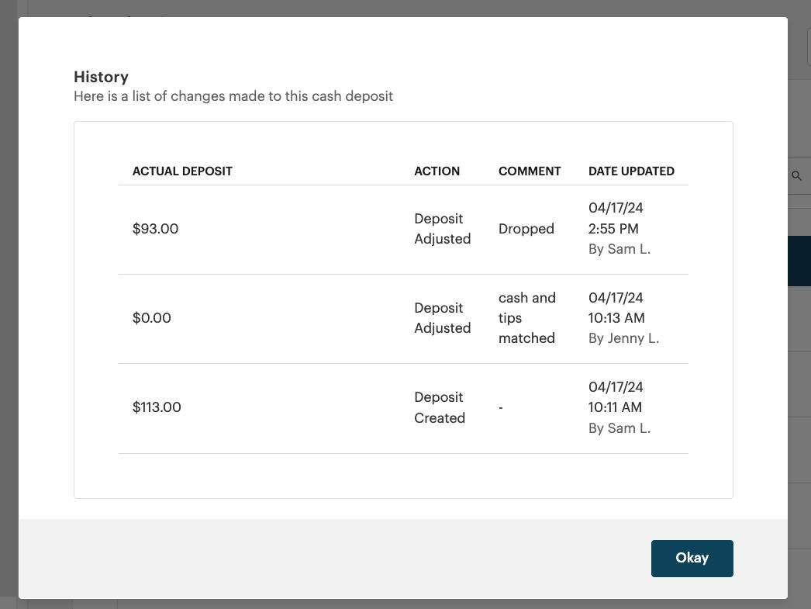Sort by the COMMENT column header
This screenshot has height=609, width=811.
point(530,171)
